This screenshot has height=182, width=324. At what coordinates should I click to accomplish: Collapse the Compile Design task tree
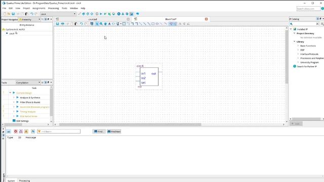10,93
